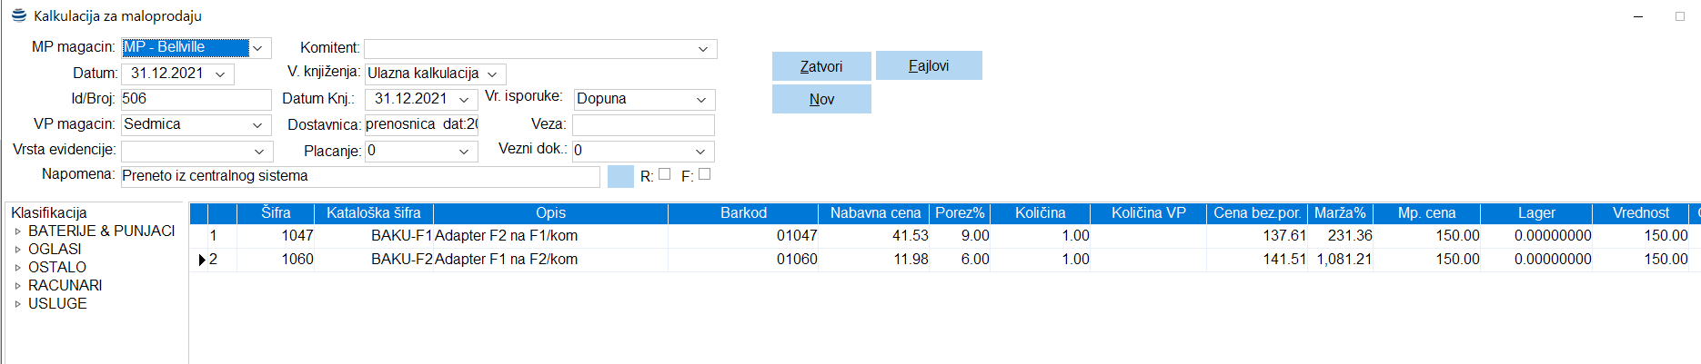This screenshot has height=364, width=1701.
Task: Open the MP magacin dropdown
Action: tap(259, 48)
